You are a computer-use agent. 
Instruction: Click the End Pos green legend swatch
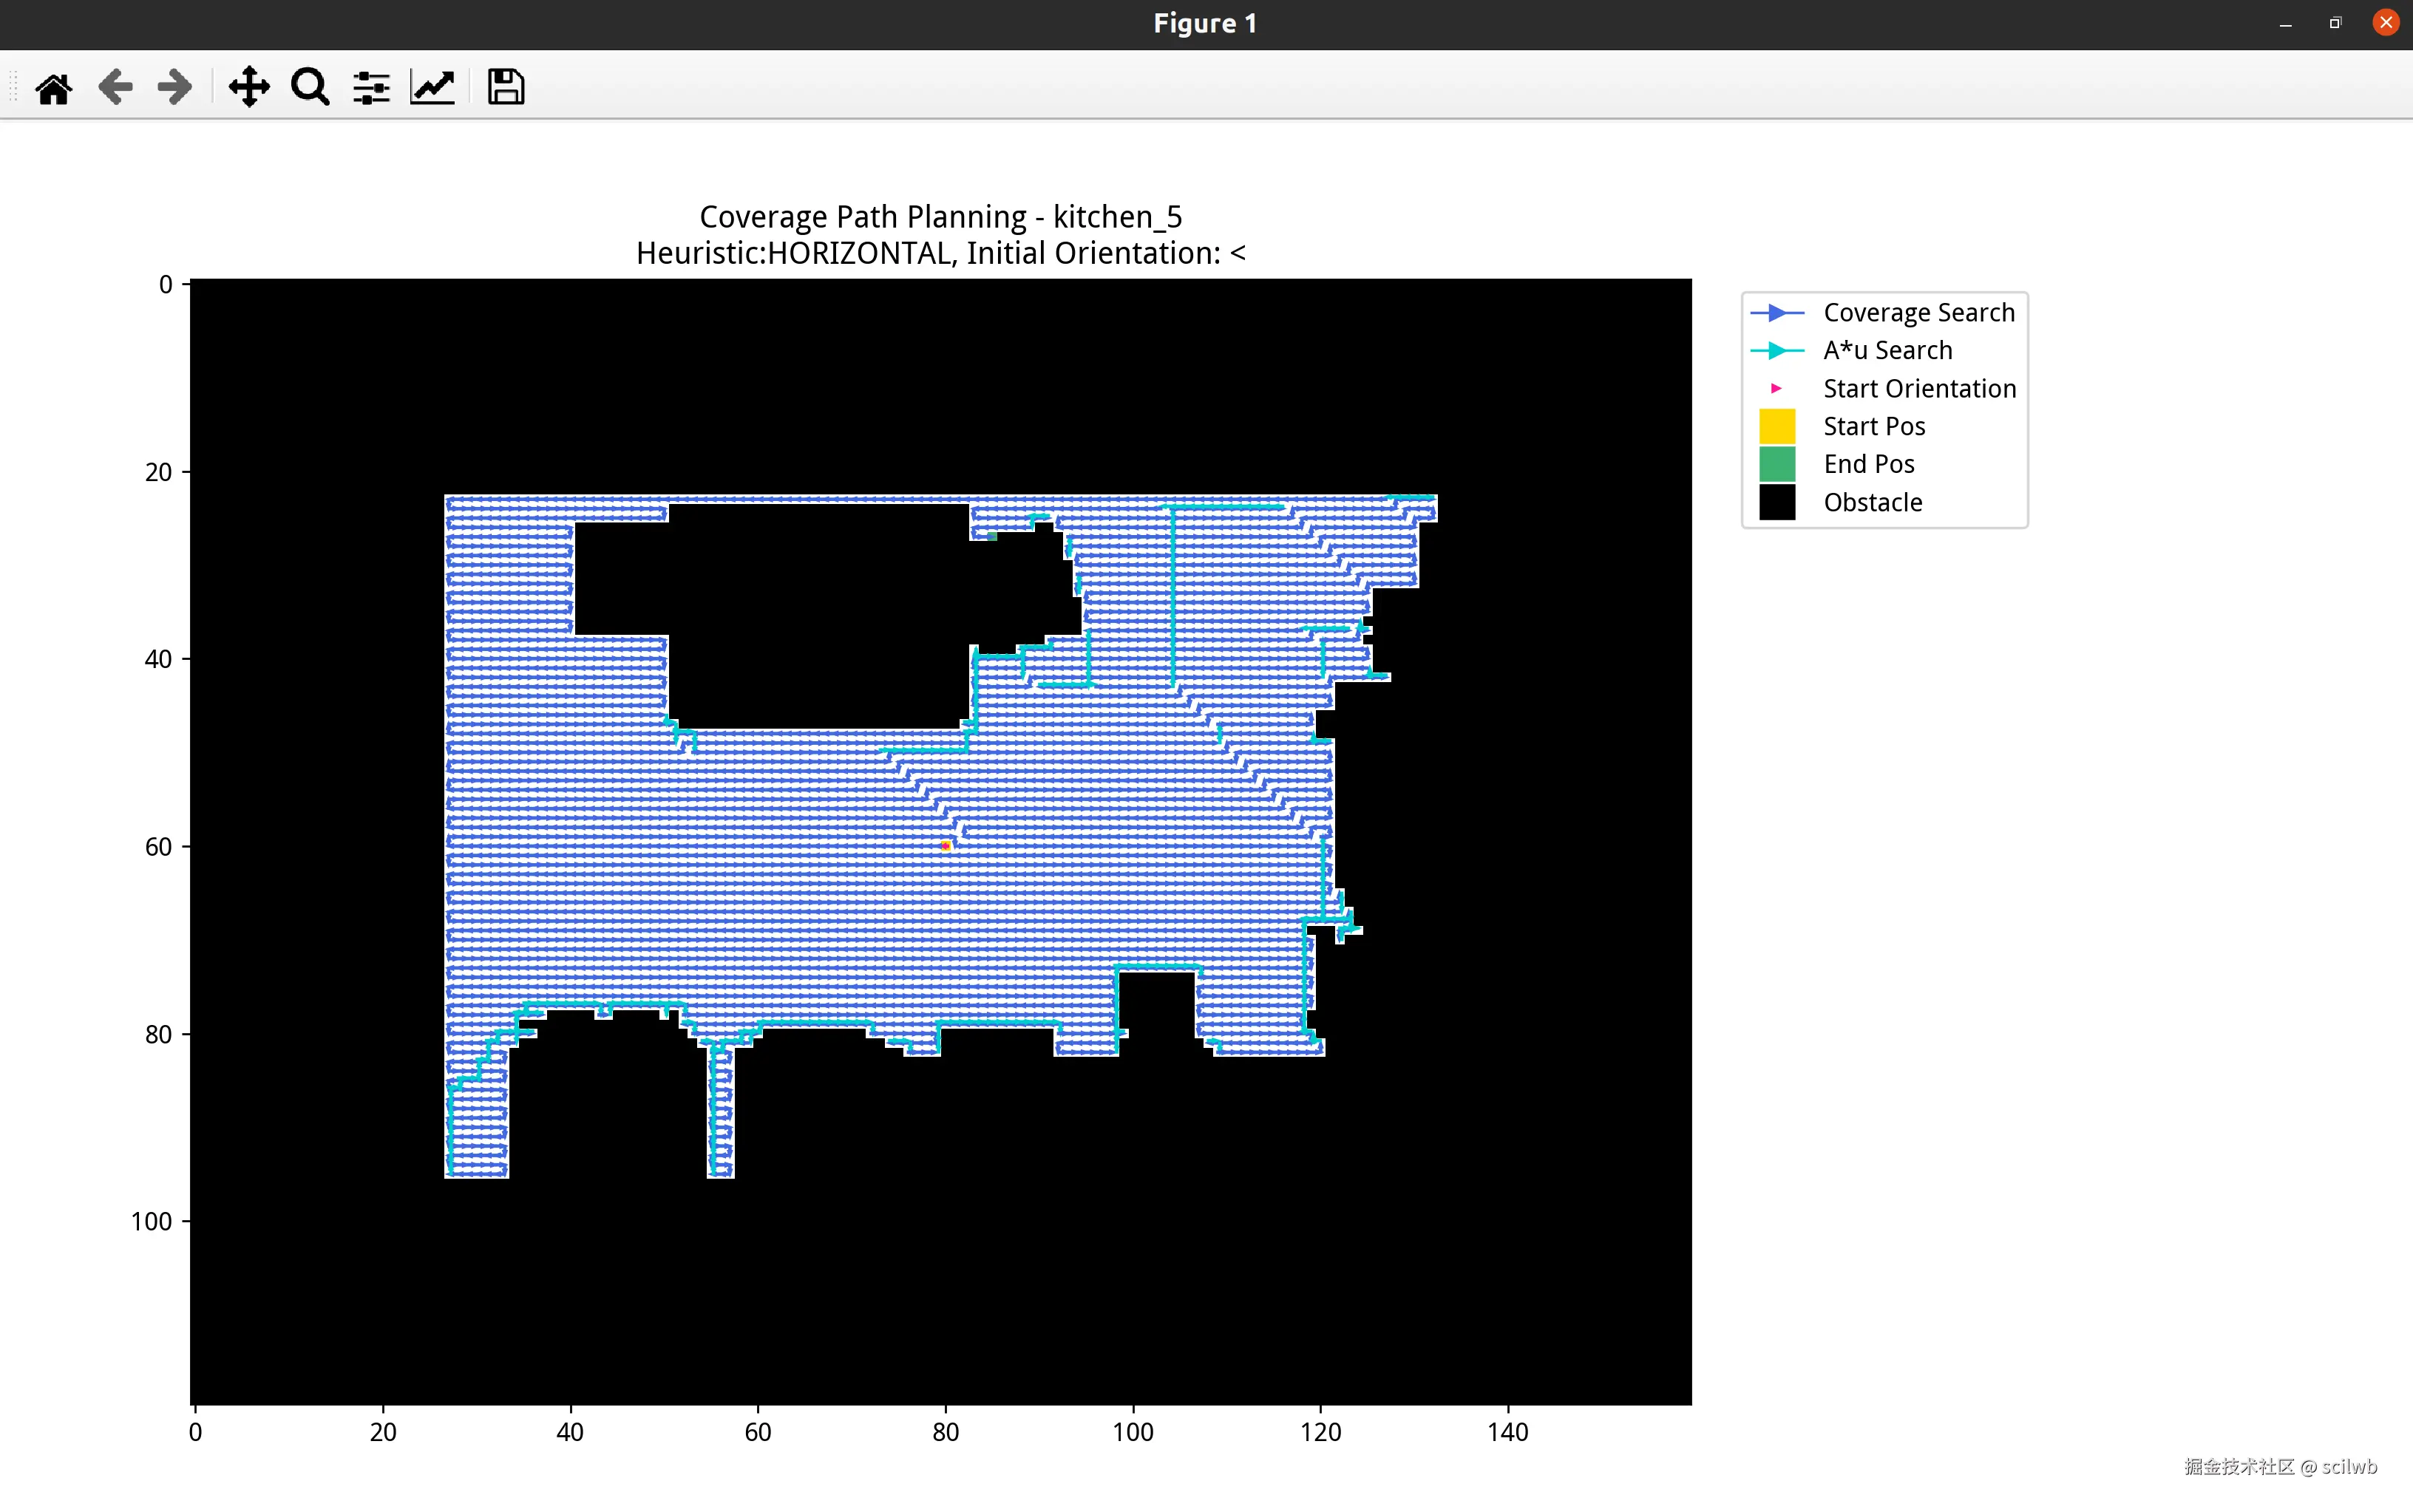(1776, 464)
